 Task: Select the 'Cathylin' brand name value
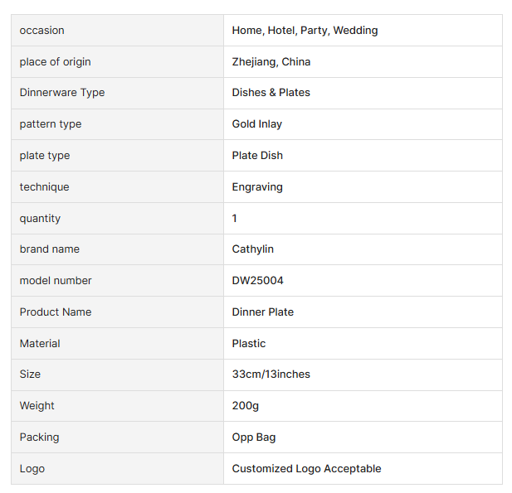click(253, 249)
